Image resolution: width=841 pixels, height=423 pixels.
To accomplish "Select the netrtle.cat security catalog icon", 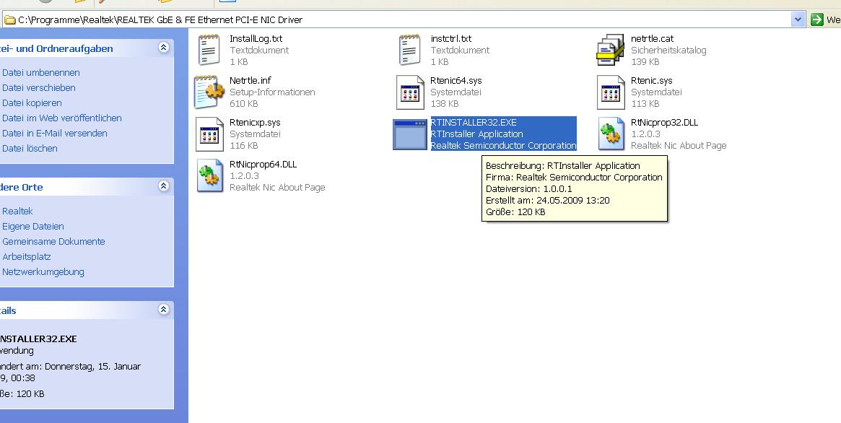I will click(x=611, y=50).
